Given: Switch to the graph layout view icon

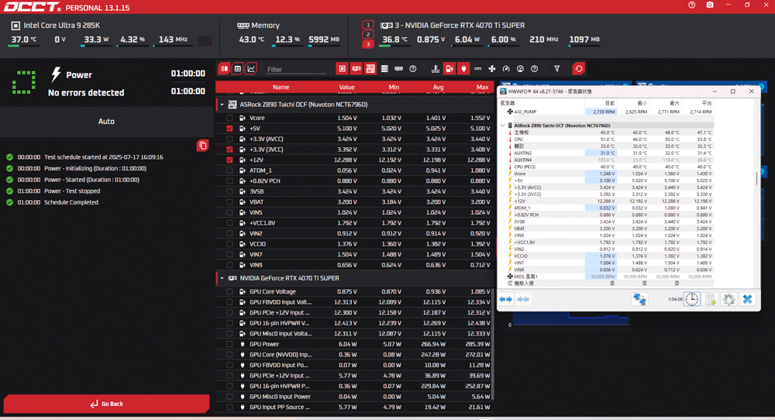Looking at the screenshot, I should click(251, 69).
